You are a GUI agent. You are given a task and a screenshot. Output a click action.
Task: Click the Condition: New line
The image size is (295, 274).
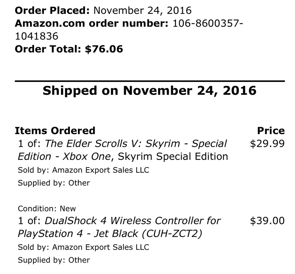point(47,208)
